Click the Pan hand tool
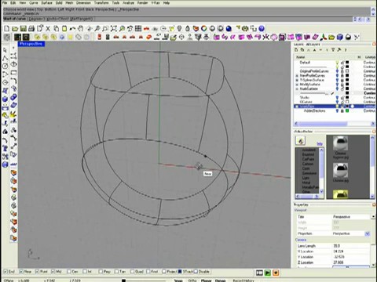 81,28
